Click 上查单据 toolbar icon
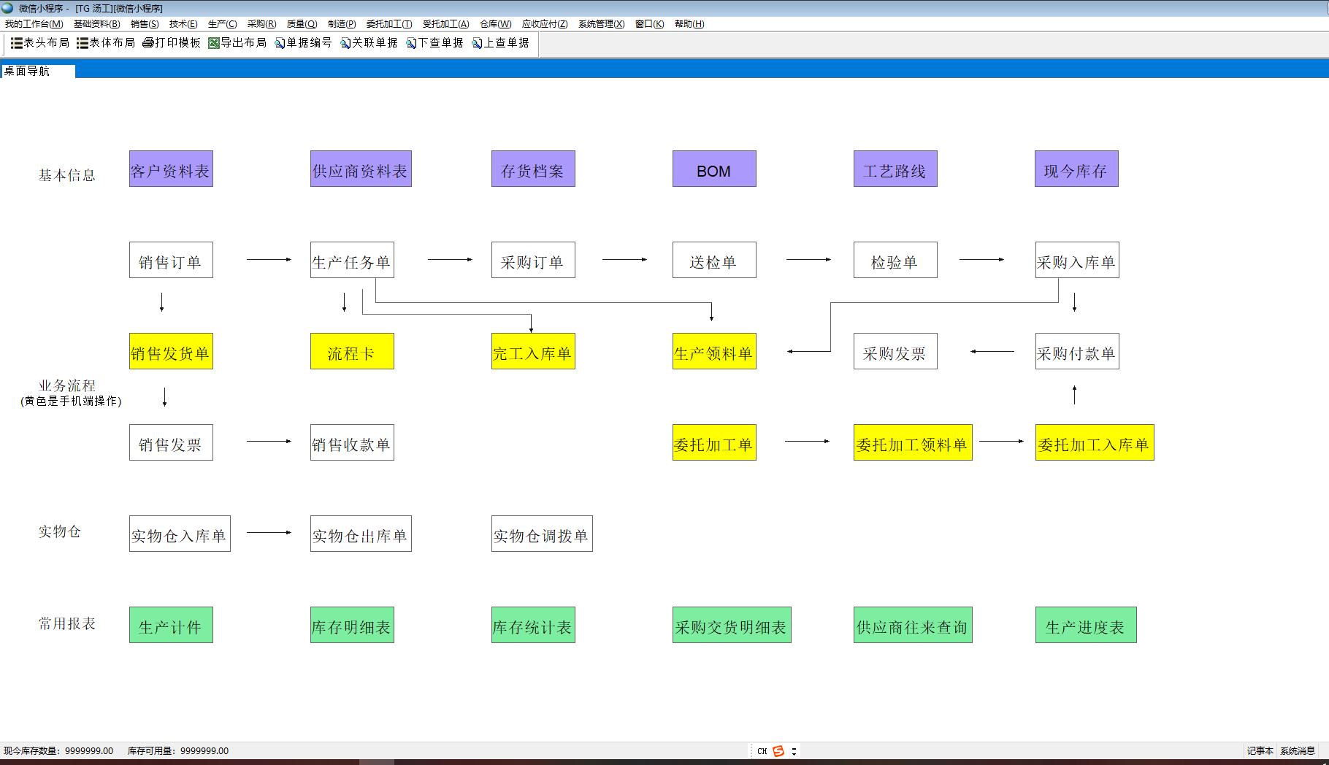The width and height of the screenshot is (1329, 765). pos(477,43)
